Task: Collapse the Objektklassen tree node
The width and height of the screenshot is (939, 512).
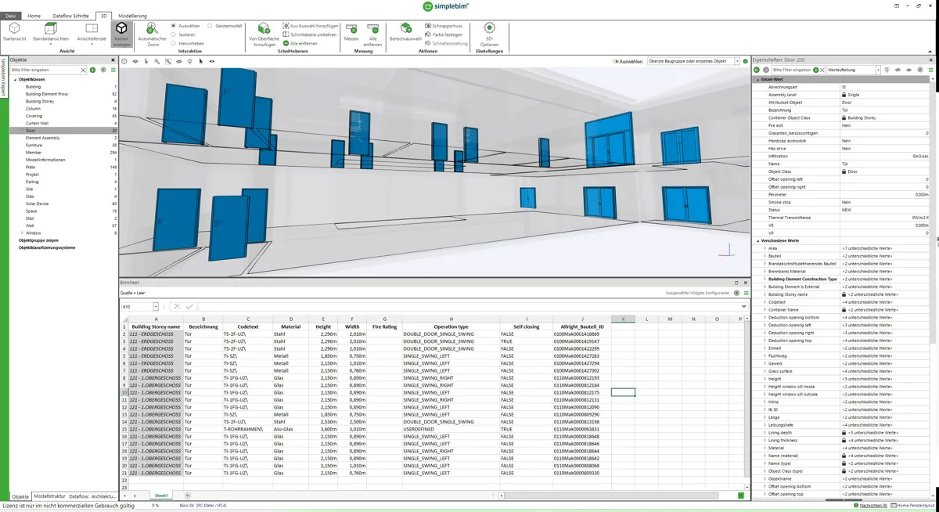Action: pos(14,79)
